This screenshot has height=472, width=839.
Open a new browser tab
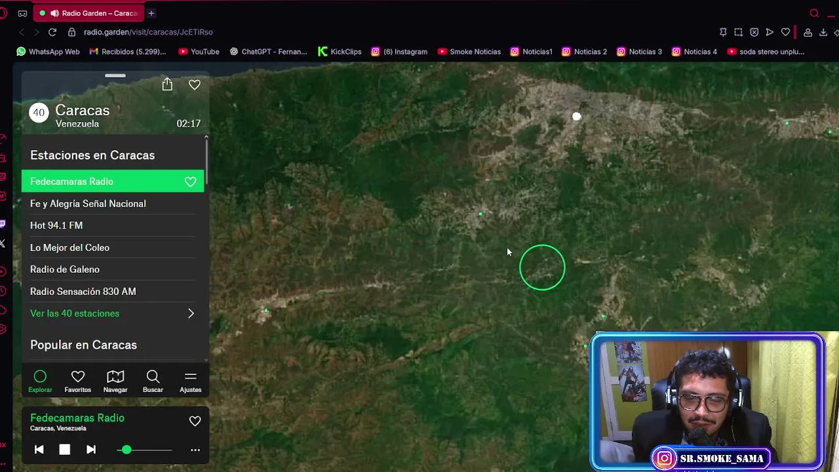(151, 13)
